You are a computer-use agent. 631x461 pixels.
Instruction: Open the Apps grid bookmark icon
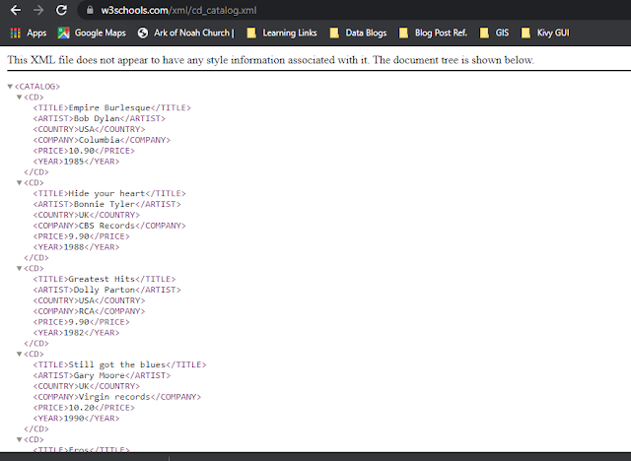click(16, 33)
